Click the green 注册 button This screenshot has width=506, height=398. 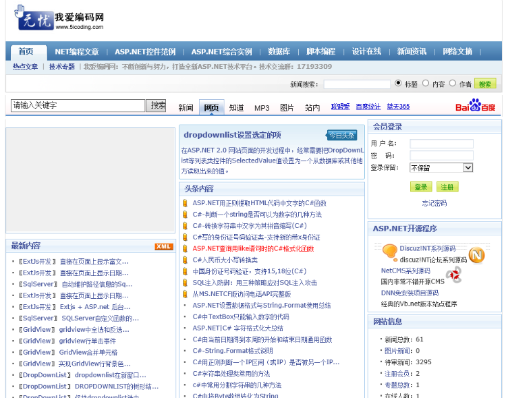point(447,187)
